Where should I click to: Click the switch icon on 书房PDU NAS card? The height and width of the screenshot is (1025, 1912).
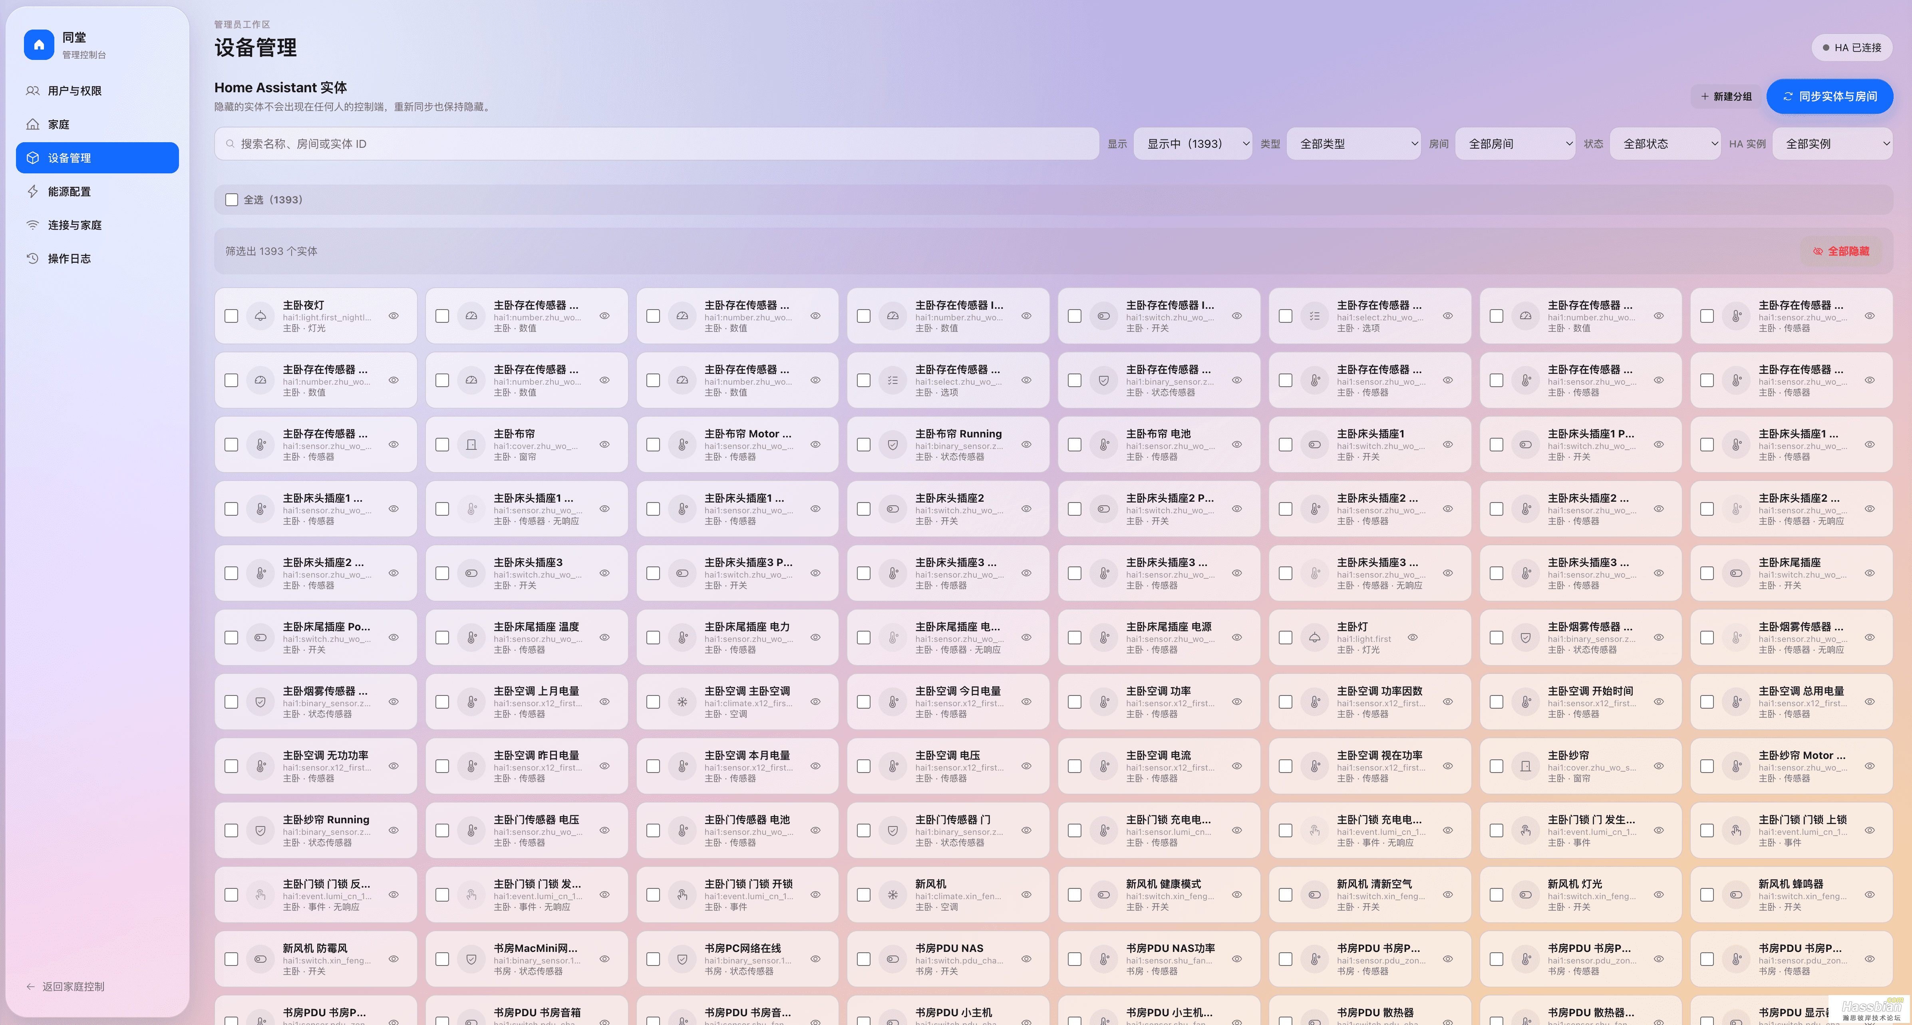coord(893,959)
